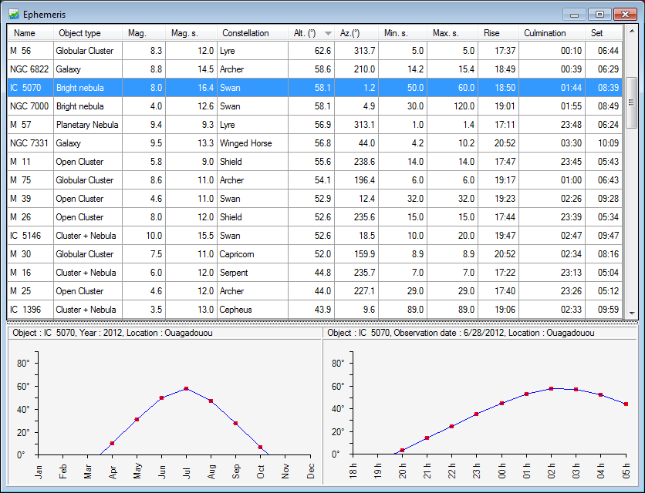The height and width of the screenshot is (493, 645).
Task: Sort the table by the Mag. column
Action: 136,32
